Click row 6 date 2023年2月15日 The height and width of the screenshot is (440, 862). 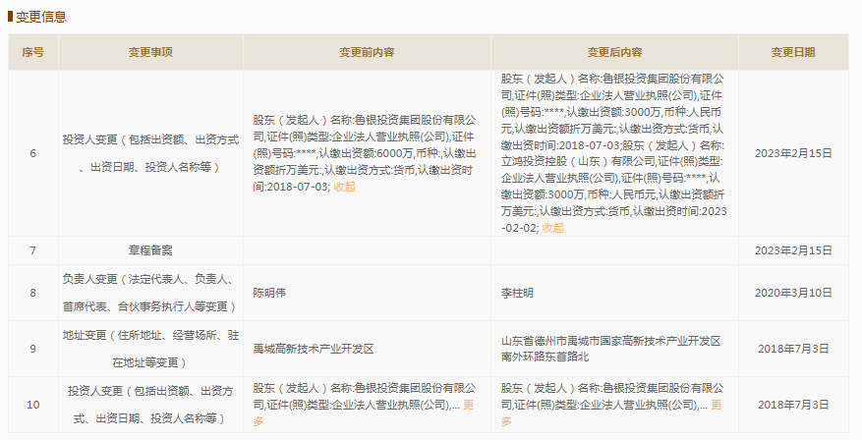792,153
